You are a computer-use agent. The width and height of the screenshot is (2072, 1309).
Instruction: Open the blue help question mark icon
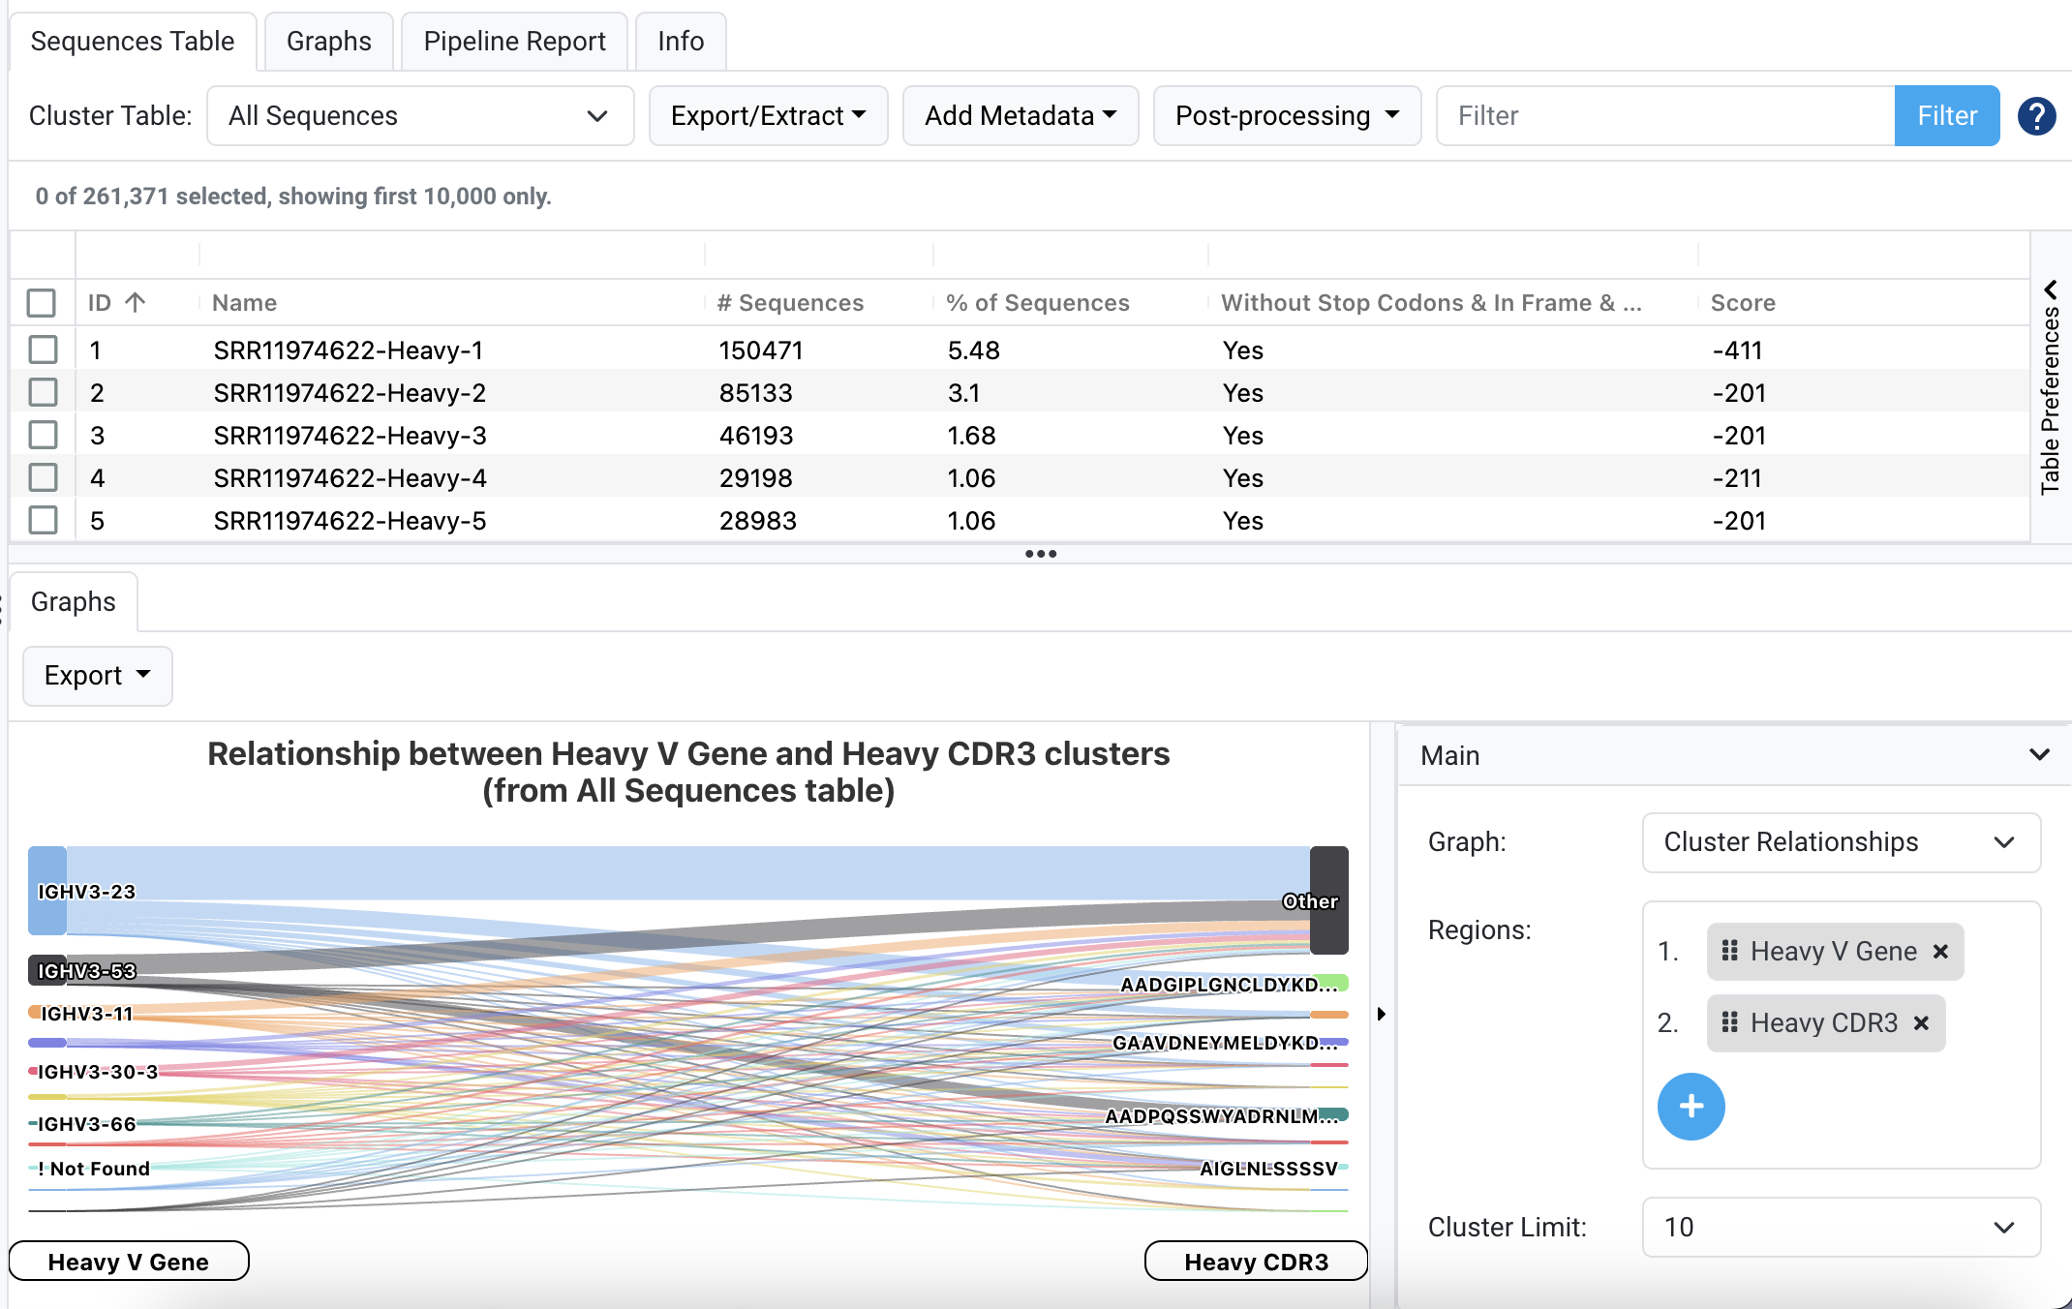[2036, 116]
